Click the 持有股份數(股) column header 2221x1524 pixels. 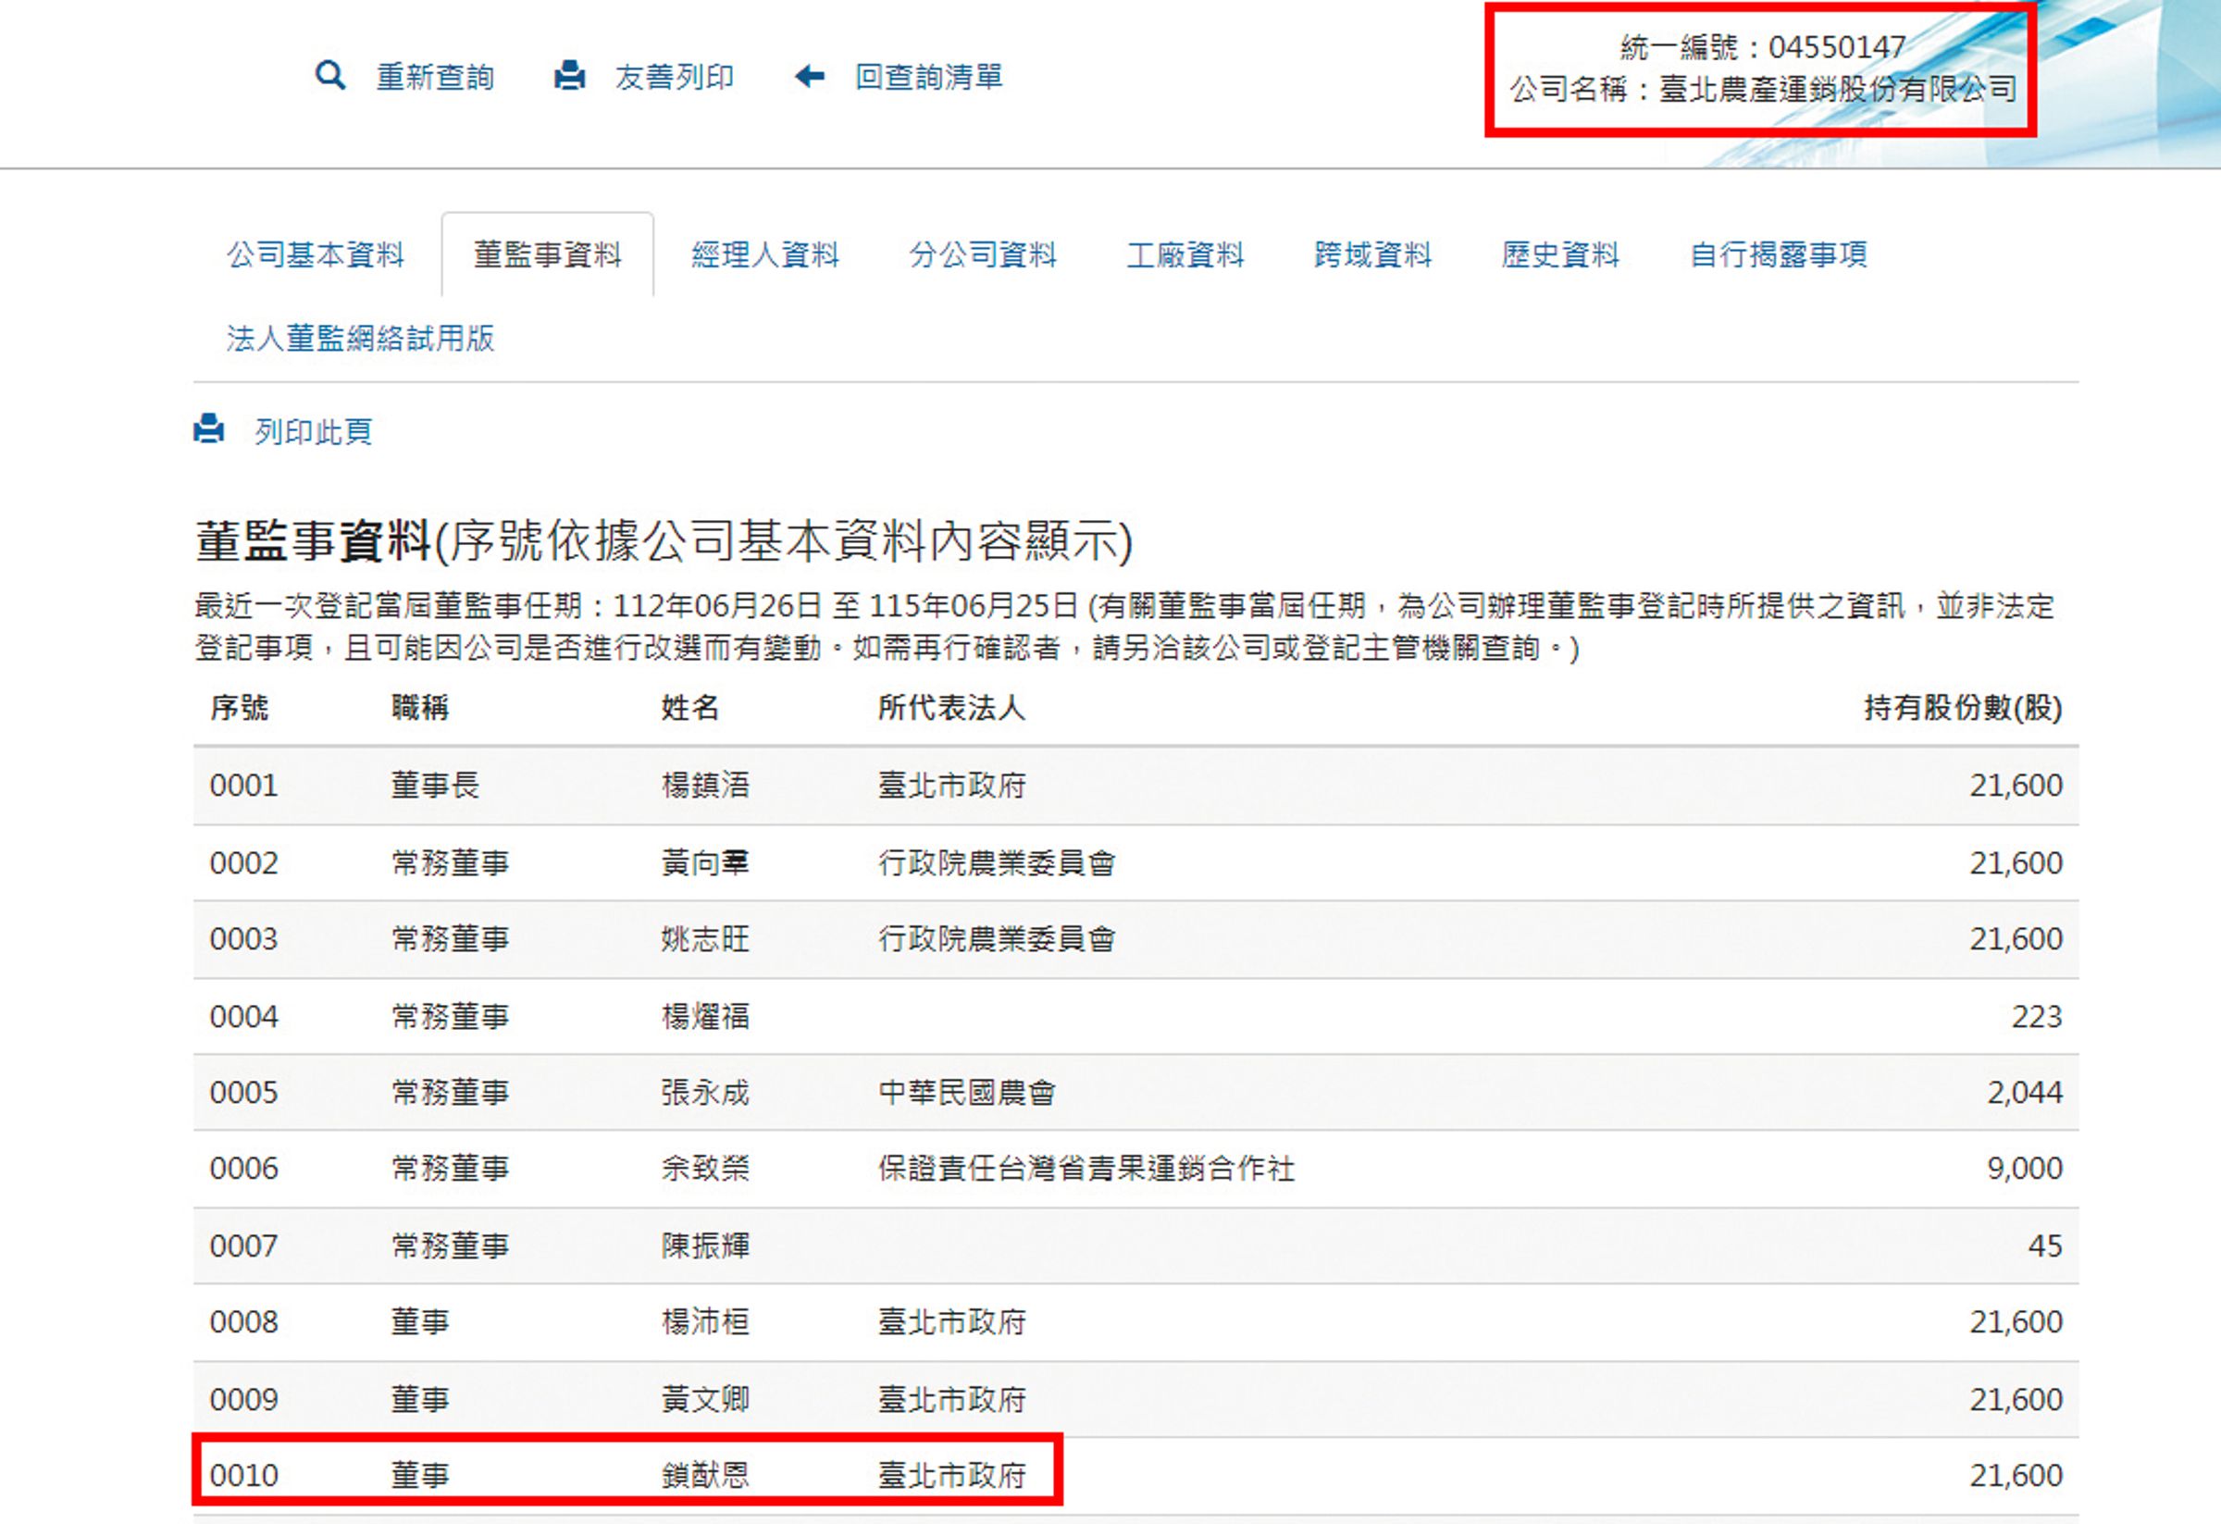pos(1963,708)
